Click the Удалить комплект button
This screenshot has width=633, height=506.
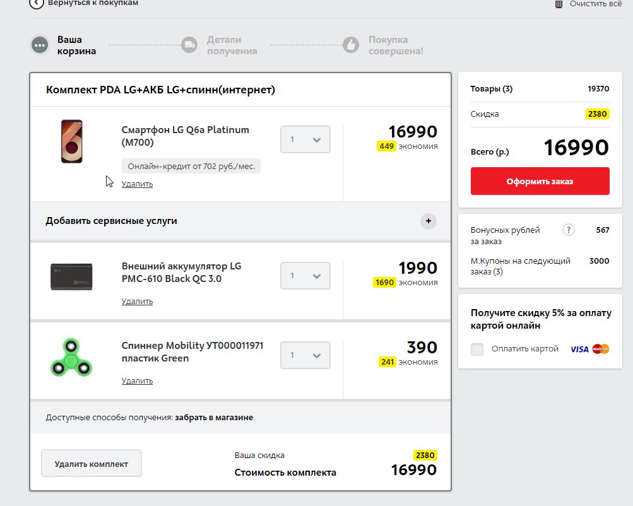click(x=92, y=464)
